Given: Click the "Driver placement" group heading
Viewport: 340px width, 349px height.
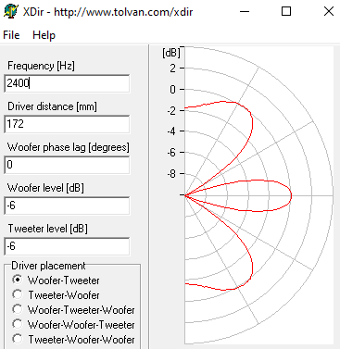Looking at the screenshot, I should [48, 266].
